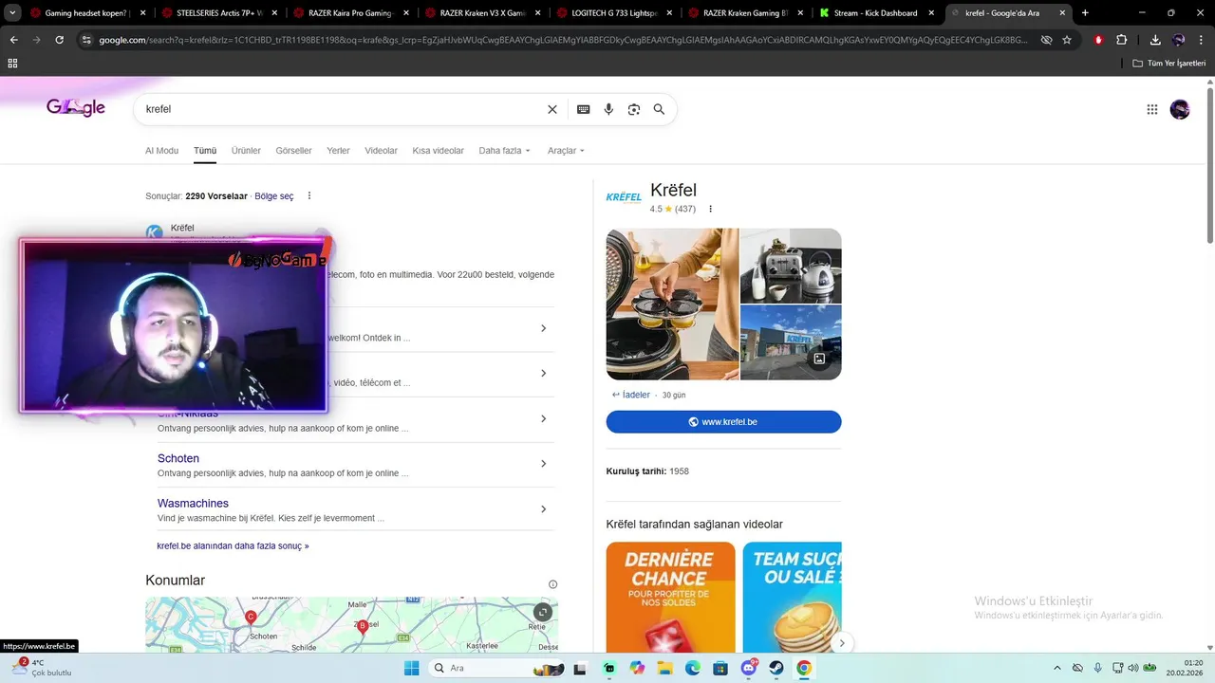This screenshot has height=683, width=1215.
Task: Open a new browser tab
Action: coord(1085,13)
